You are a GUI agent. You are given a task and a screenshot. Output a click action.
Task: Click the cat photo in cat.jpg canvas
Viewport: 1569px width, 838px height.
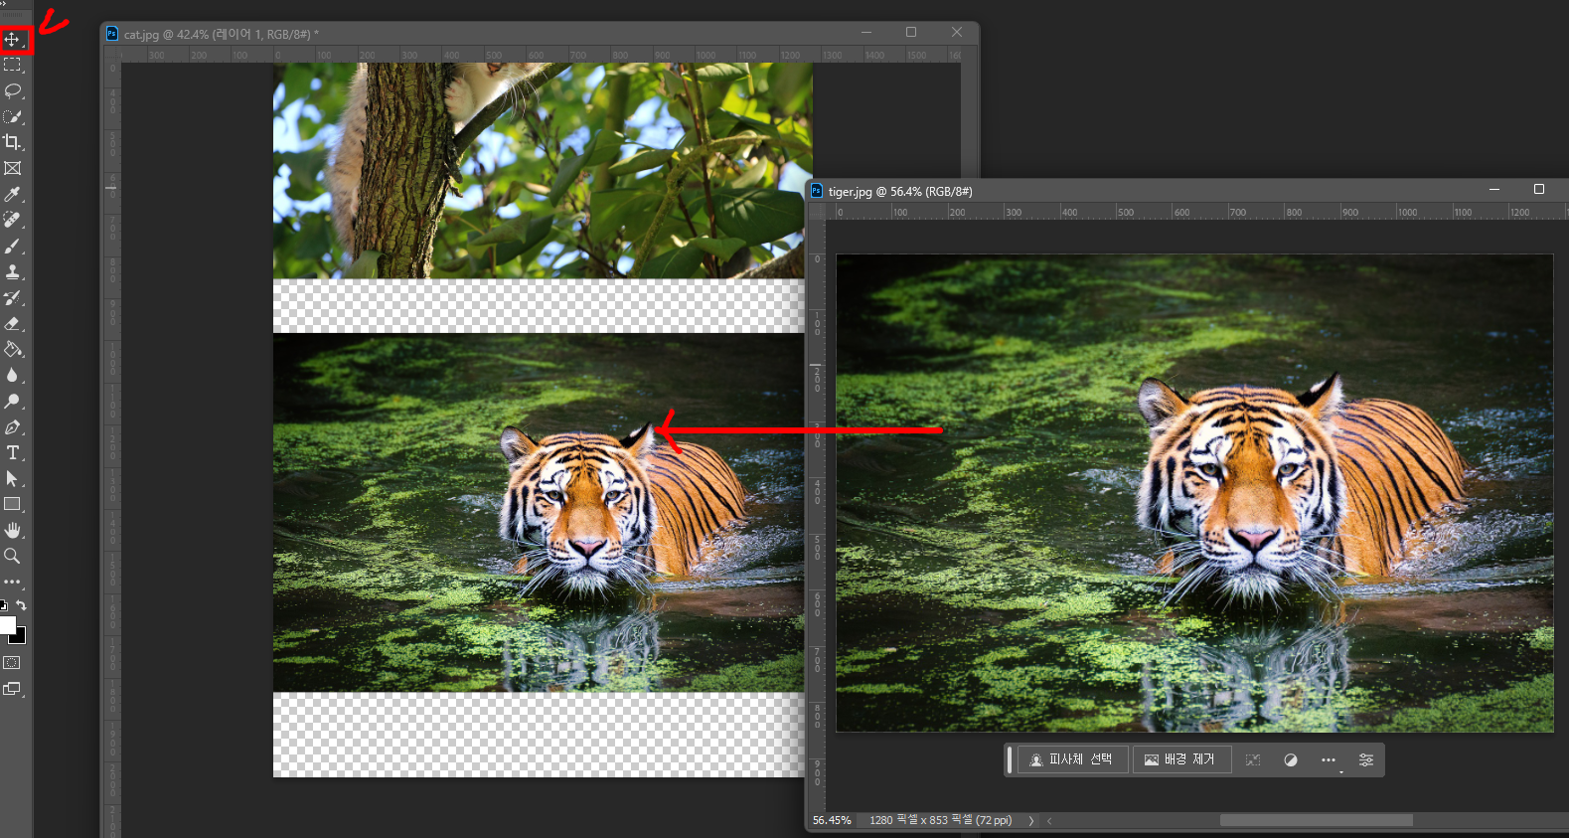[543, 170]
